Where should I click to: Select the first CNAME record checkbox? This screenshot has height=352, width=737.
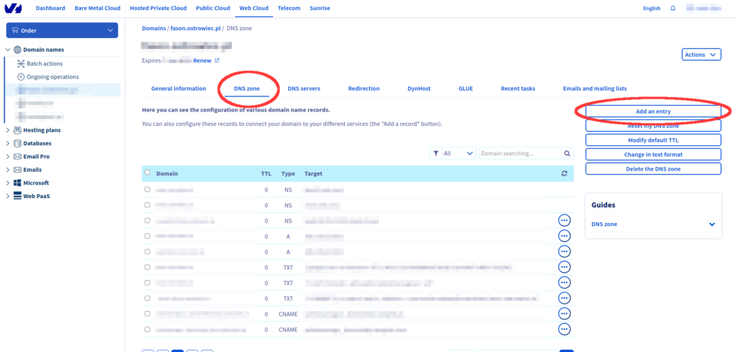point(148,314)
